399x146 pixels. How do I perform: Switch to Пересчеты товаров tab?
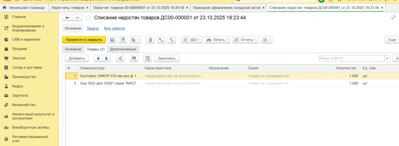point(68,8)
